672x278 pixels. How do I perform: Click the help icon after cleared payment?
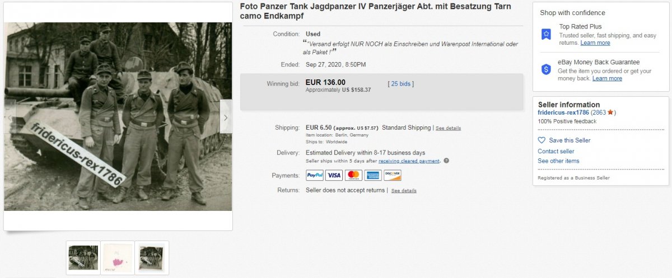point(446,161)
